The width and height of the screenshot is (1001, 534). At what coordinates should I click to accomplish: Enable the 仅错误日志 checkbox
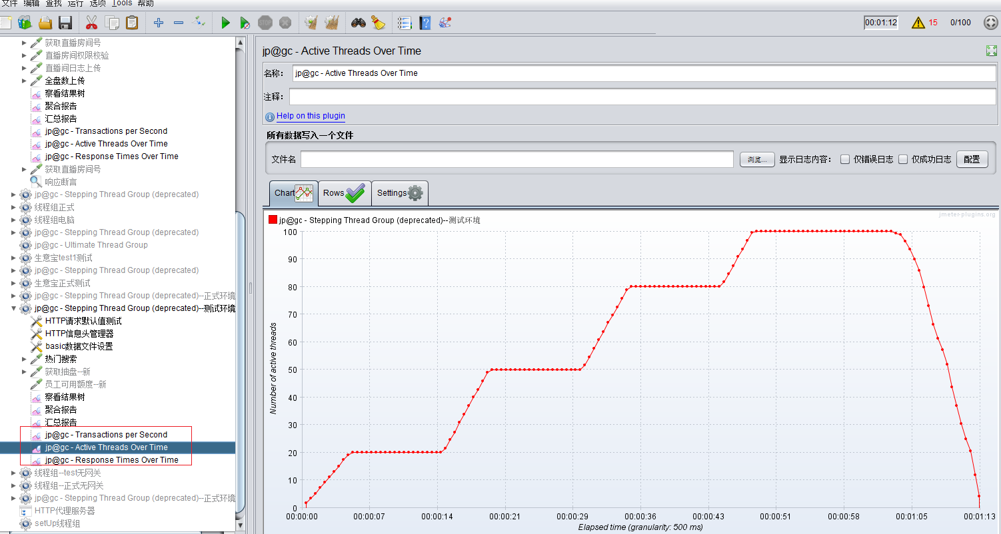845,159
